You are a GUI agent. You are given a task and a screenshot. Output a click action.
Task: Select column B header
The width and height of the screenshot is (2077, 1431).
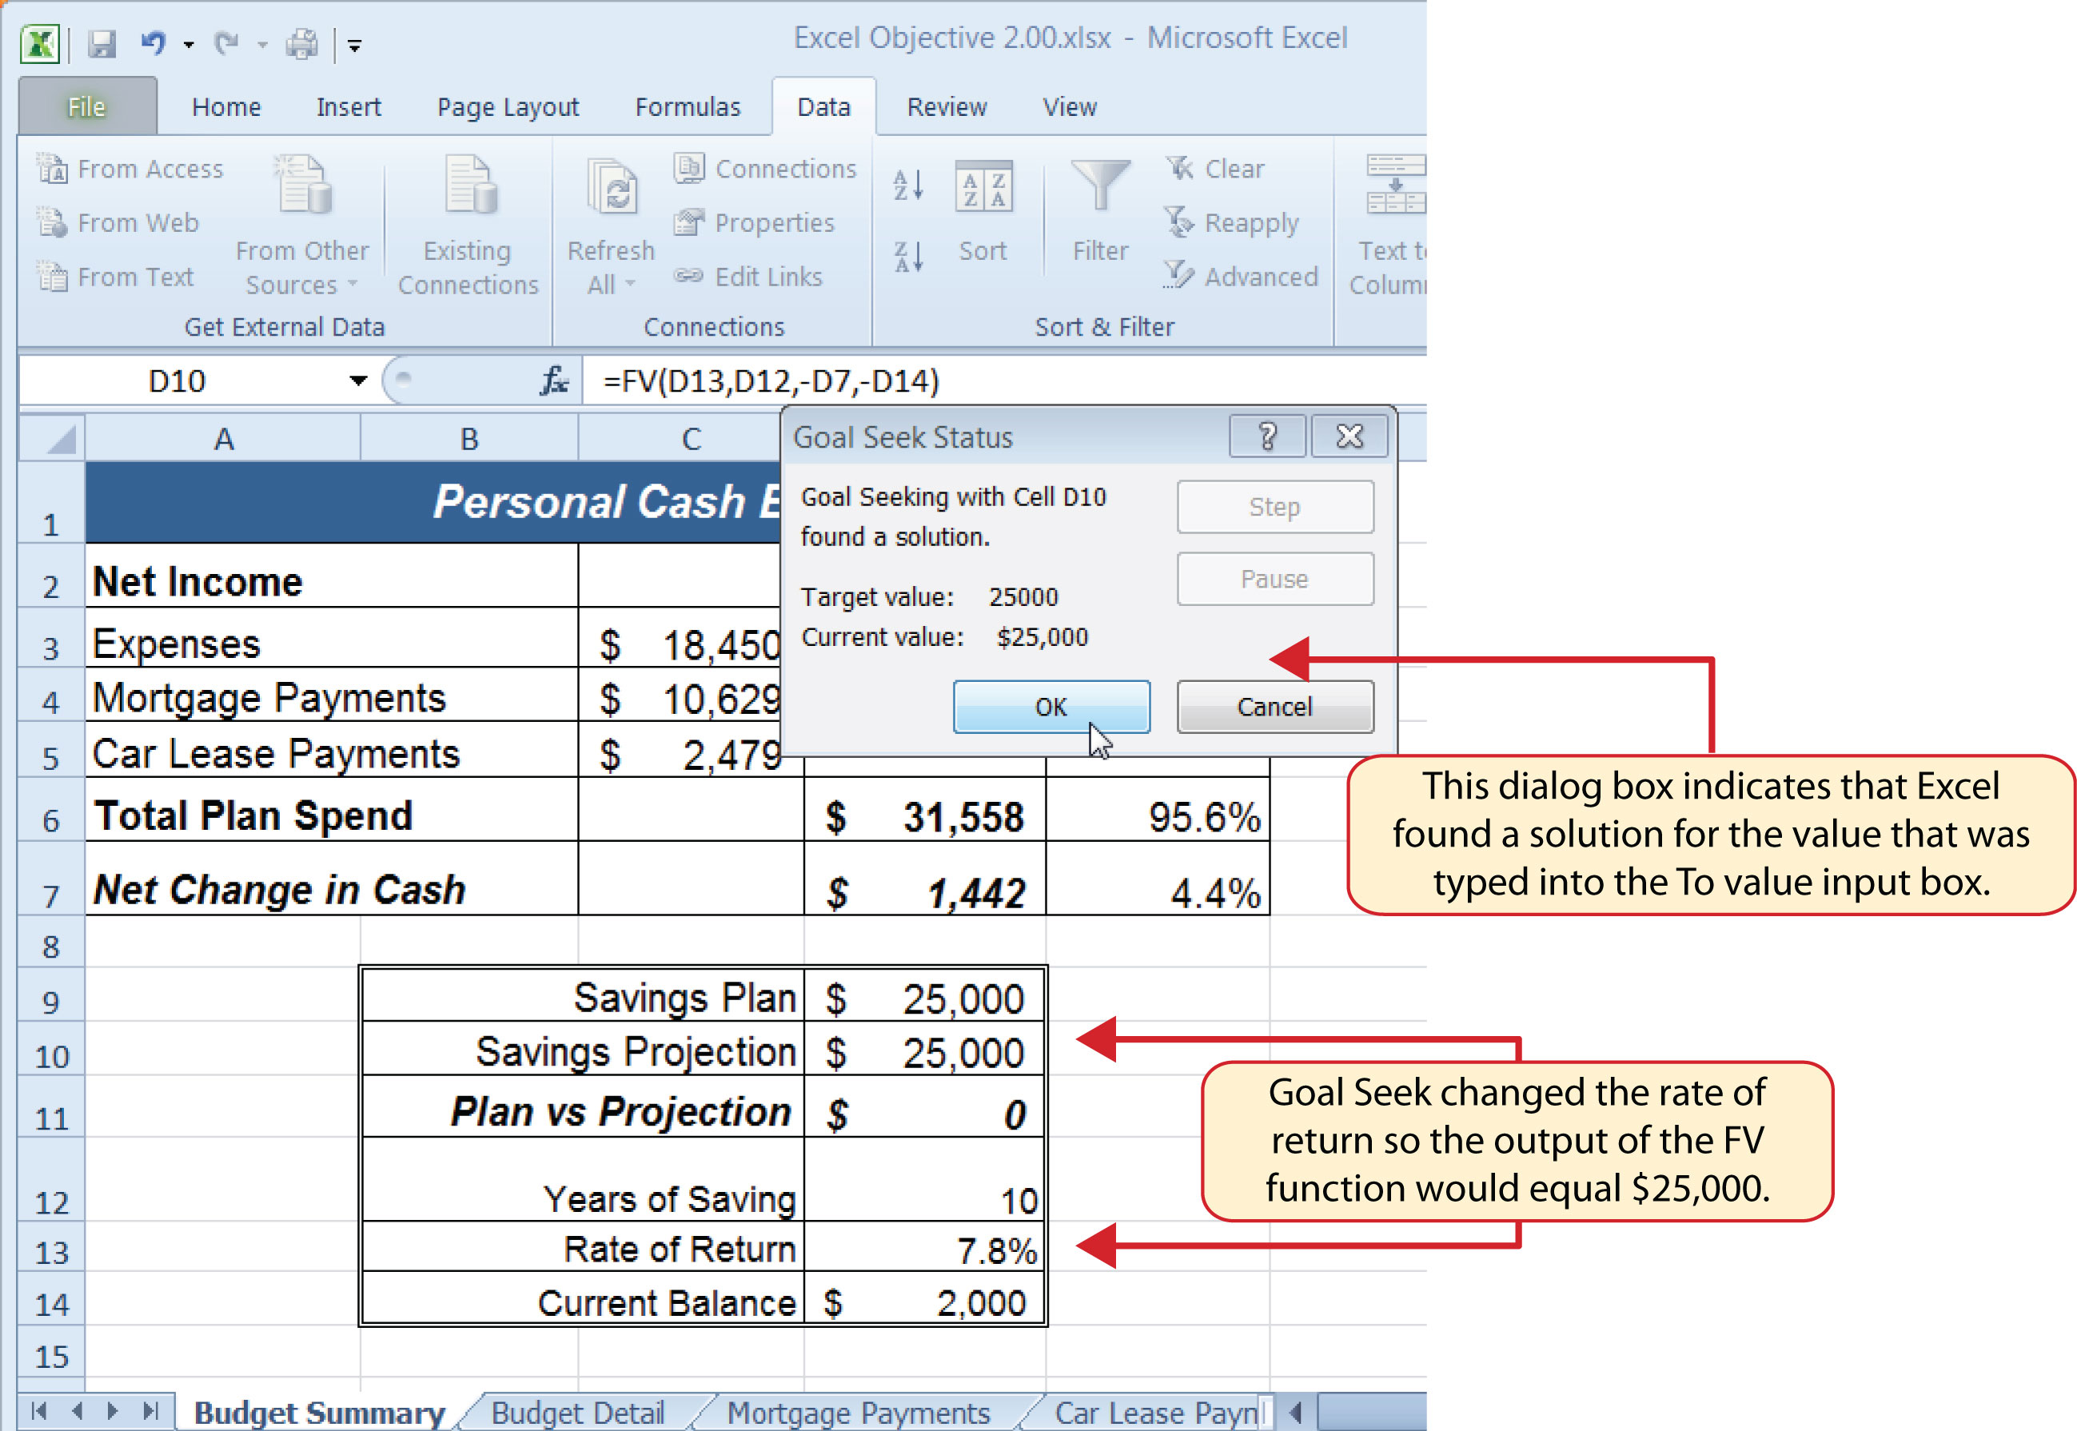(x=468, y=438)
